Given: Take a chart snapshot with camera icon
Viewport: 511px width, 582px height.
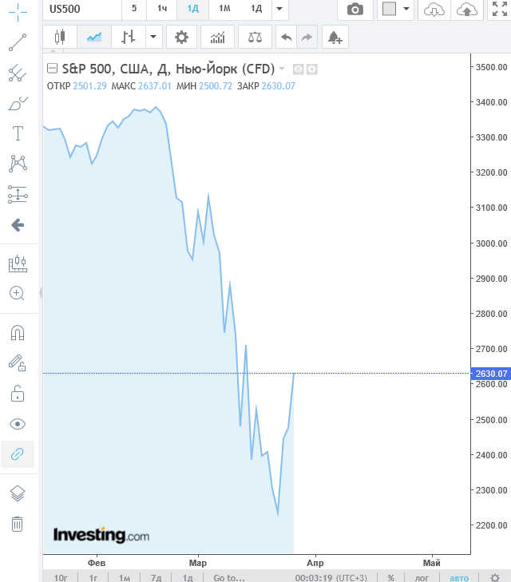Looking at the screenshot, I should pos(355,10).
